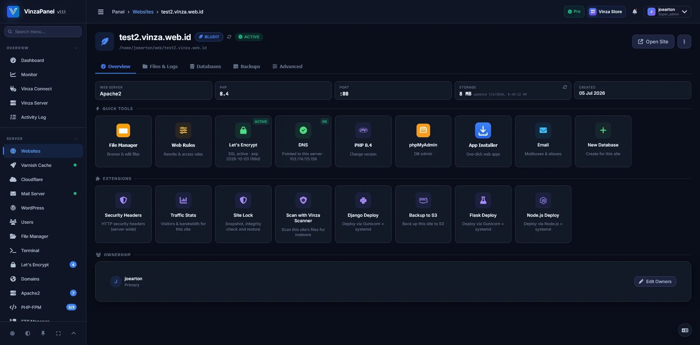Expand the sidebar footer chevron up
Screen dimensions: 700x345
pos(74,333)
